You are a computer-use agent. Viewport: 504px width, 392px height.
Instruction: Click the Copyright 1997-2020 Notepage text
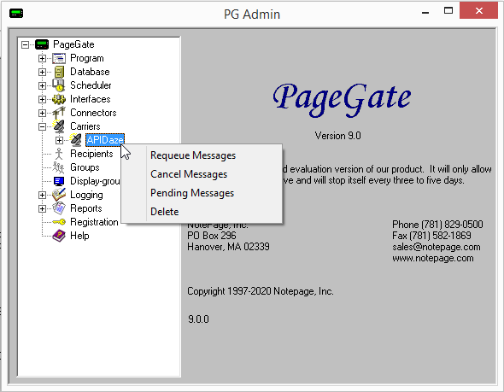(x=261, y=291)
